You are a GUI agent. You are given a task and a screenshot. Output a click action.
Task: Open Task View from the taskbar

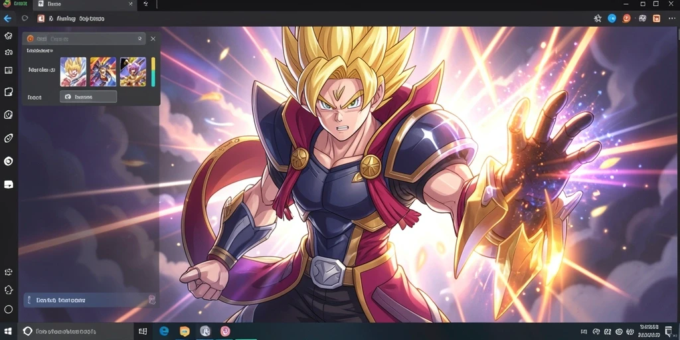coord(143,331)
